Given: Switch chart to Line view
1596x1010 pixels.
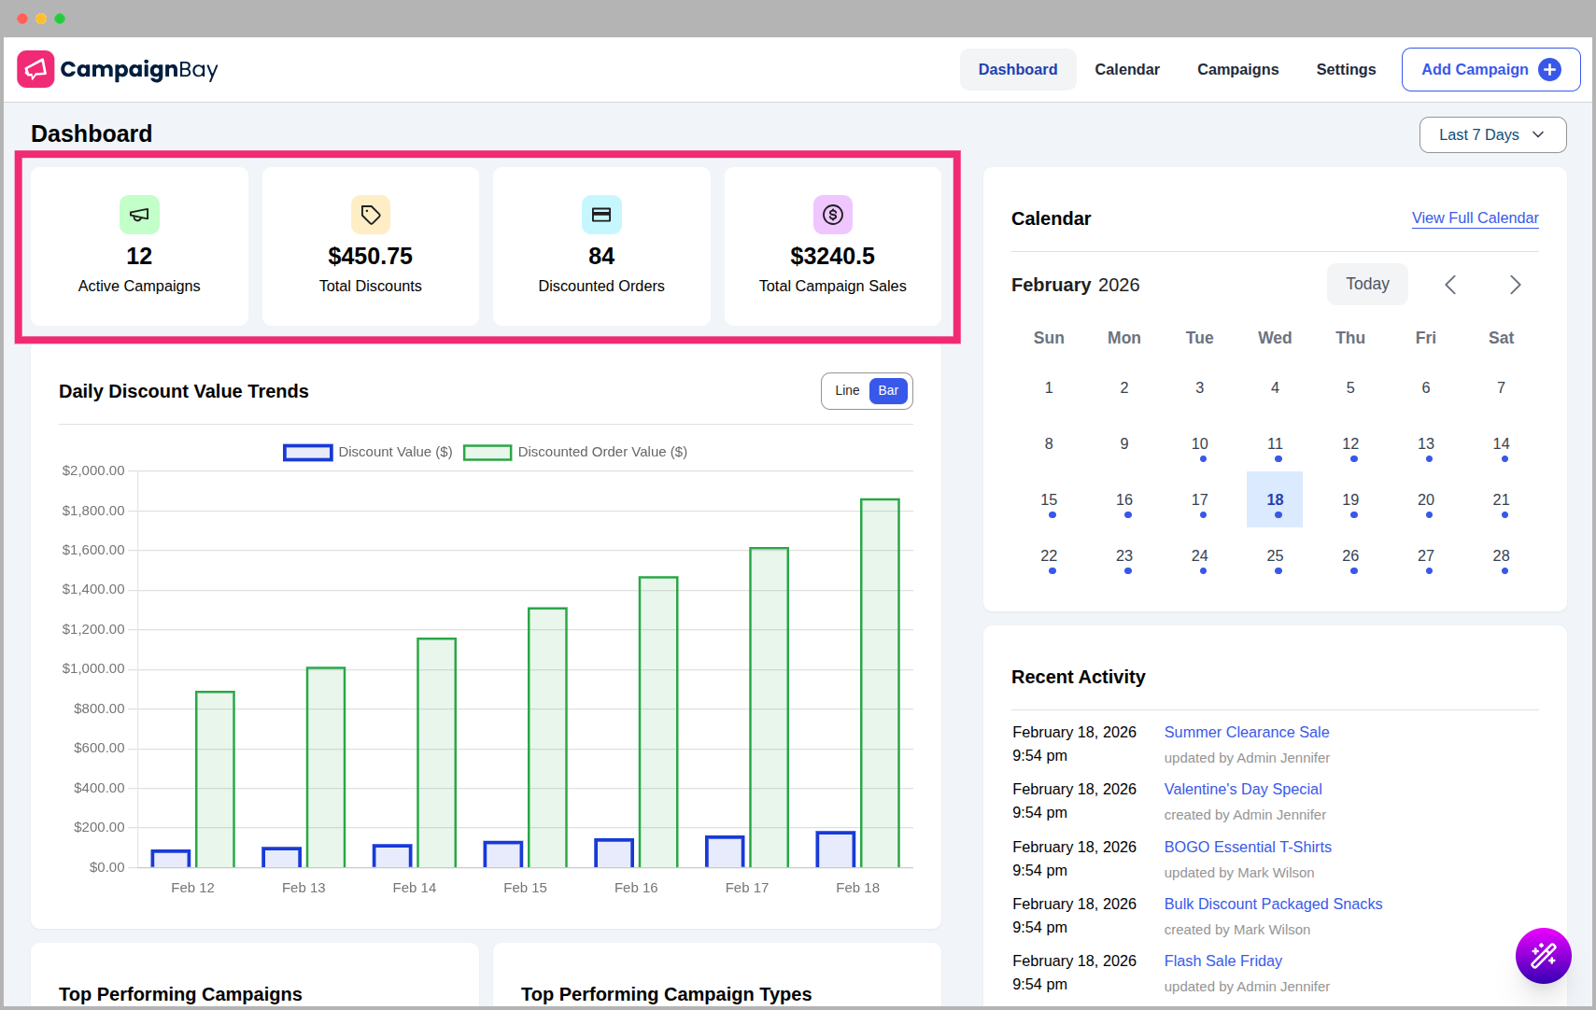Looking at the screenshot, I should 846,390.
